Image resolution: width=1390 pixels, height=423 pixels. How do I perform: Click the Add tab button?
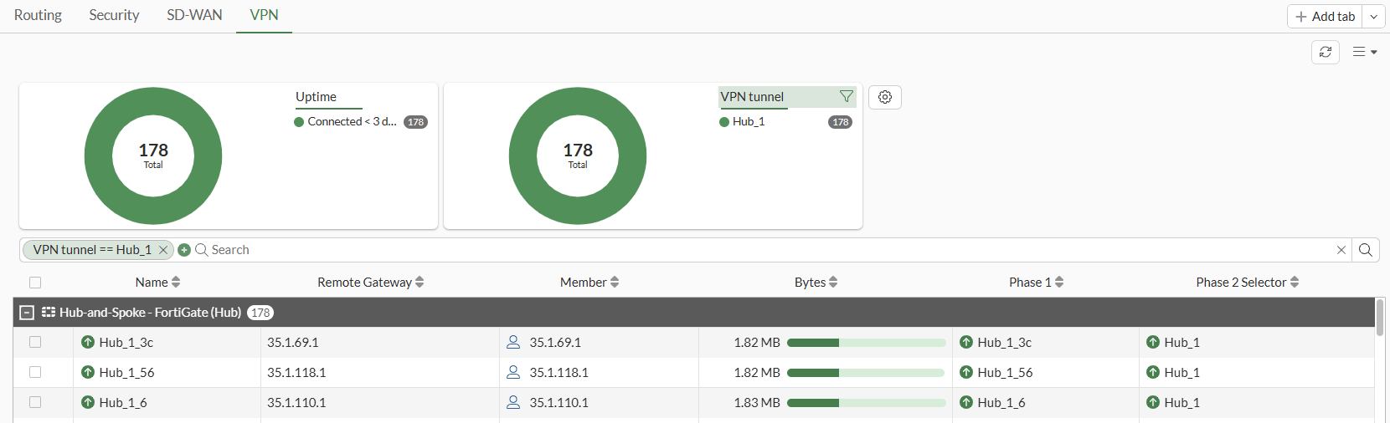point(1325,17)
